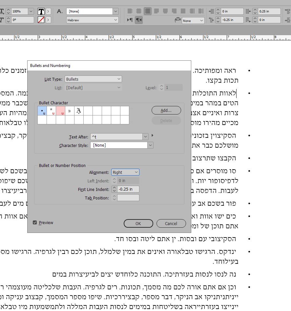Click OK to confirm bullet settings
This screenshot has height=311, width=291.
[x=138, y=223]
